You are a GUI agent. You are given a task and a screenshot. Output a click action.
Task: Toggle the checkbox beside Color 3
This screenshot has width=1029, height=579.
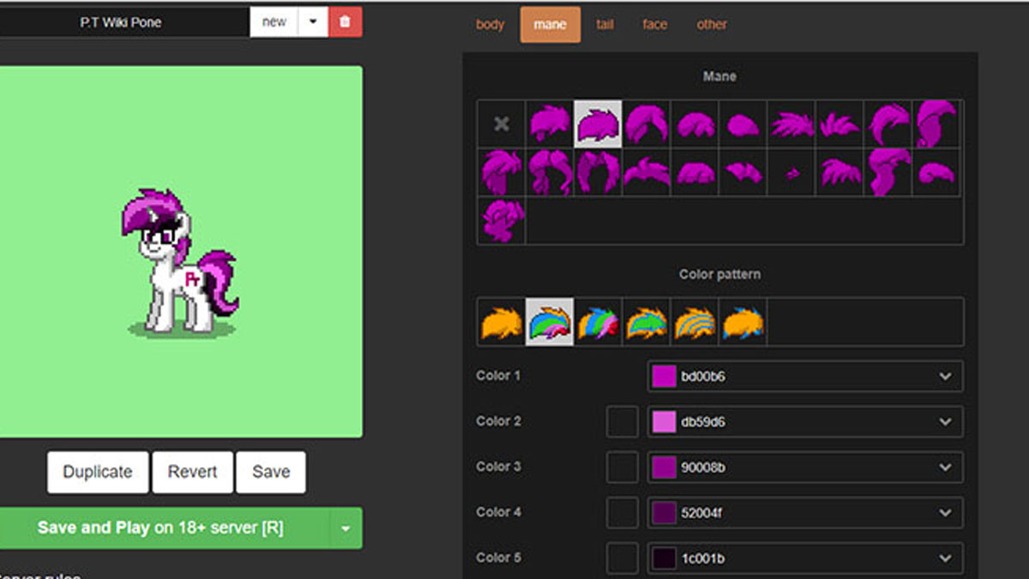tap(622, 467)
